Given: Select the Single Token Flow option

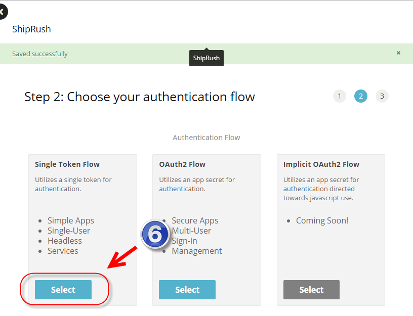Looking at the screenshot, I should [63, 290].
